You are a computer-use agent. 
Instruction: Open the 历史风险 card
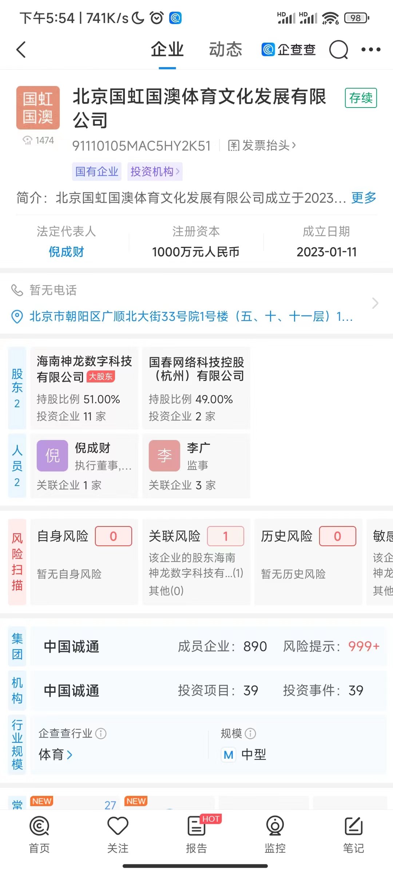point(308,562)
